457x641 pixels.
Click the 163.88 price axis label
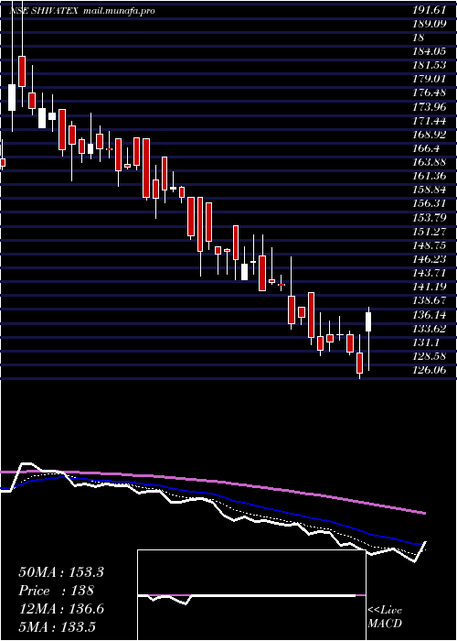429,162
